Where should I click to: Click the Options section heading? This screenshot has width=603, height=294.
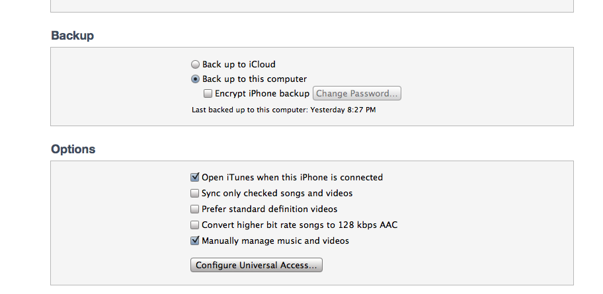(73, 149)
